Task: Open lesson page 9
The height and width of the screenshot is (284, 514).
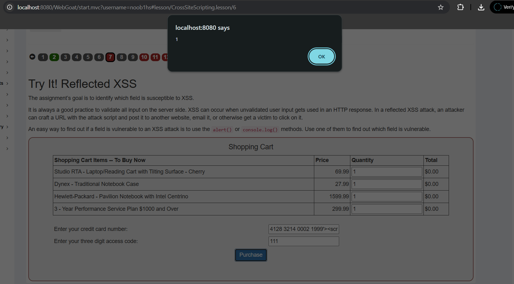Action: [x=133, y=57]
